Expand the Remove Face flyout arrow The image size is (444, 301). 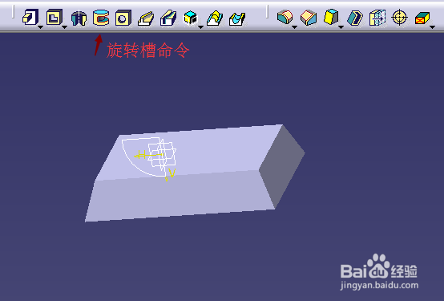coord(433,27)
